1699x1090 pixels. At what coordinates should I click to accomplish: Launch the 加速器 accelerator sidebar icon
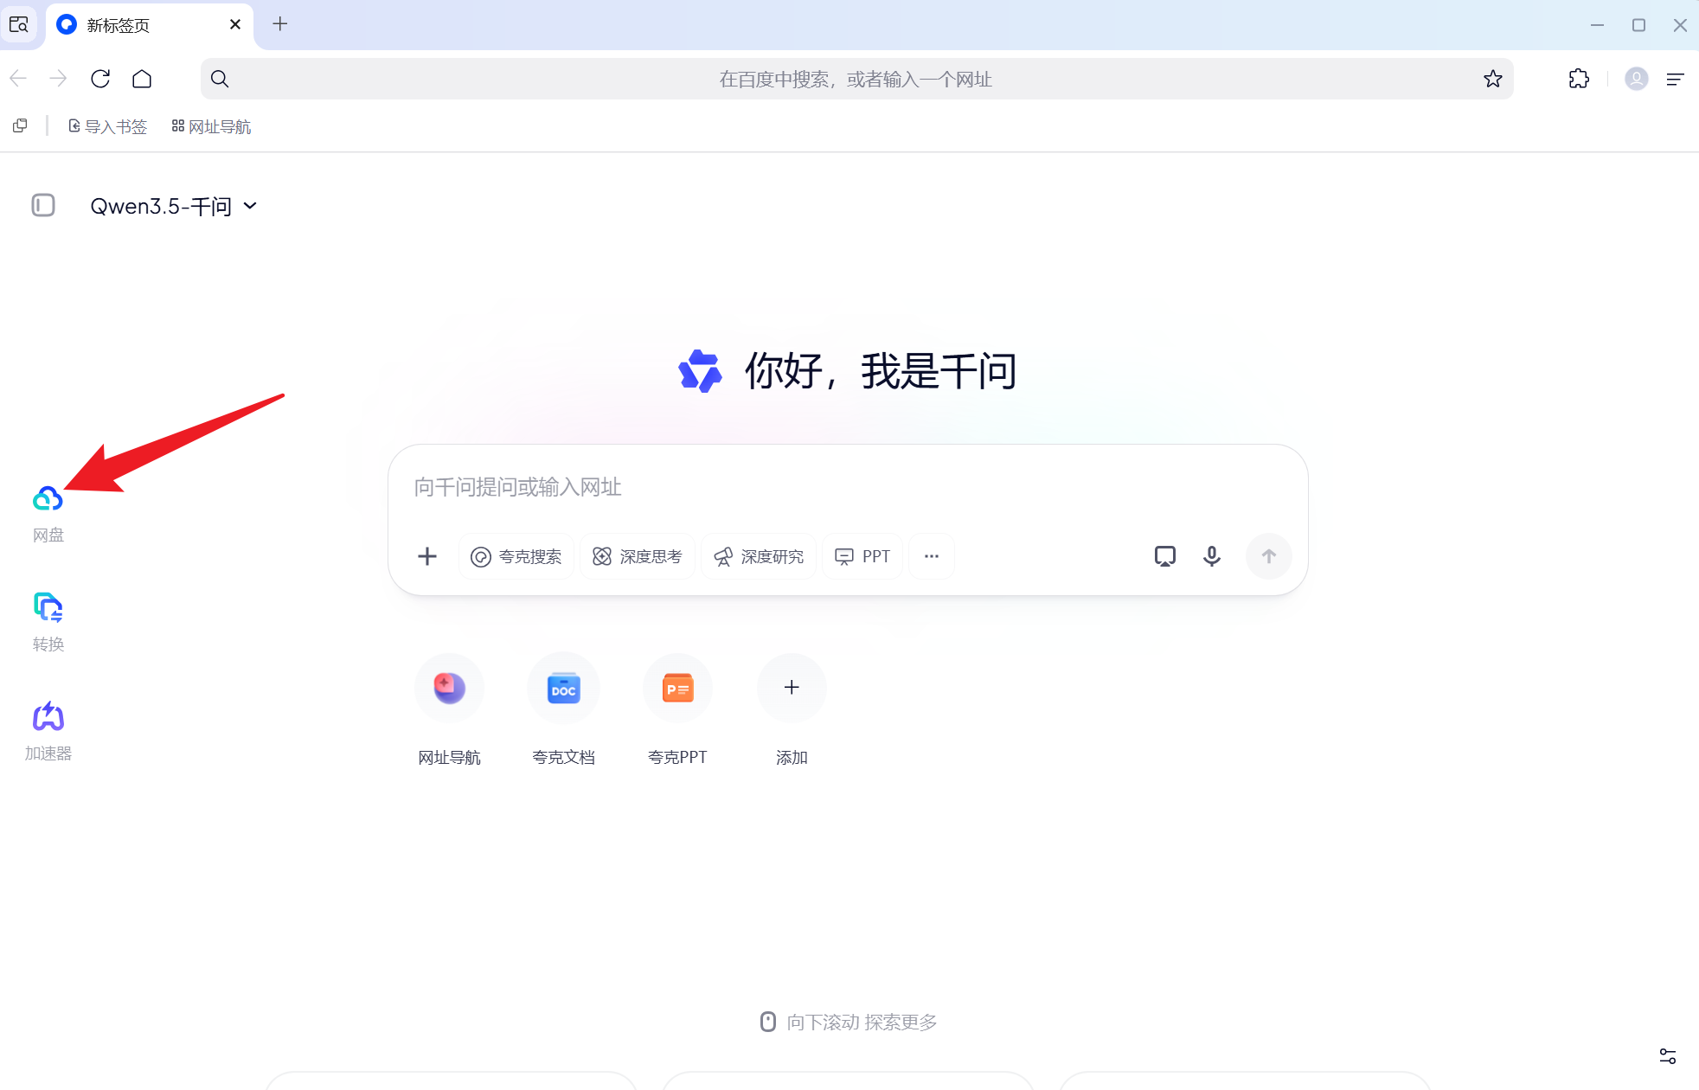48,716
